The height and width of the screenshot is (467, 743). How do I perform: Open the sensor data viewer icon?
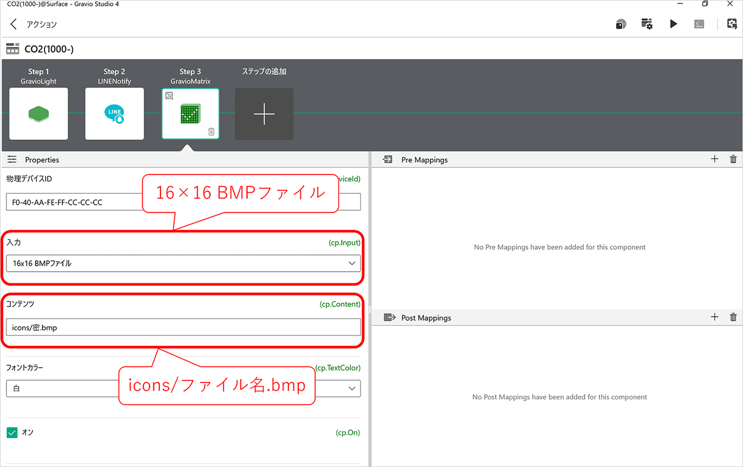(621, 24)
